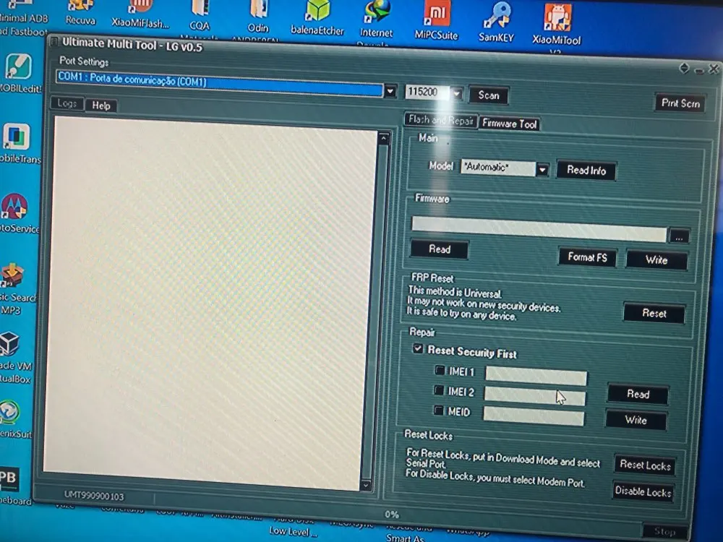This screenshot has height=542, width=723.
Task: Click the IMEI 2 input field
Action: click(535, 395)
